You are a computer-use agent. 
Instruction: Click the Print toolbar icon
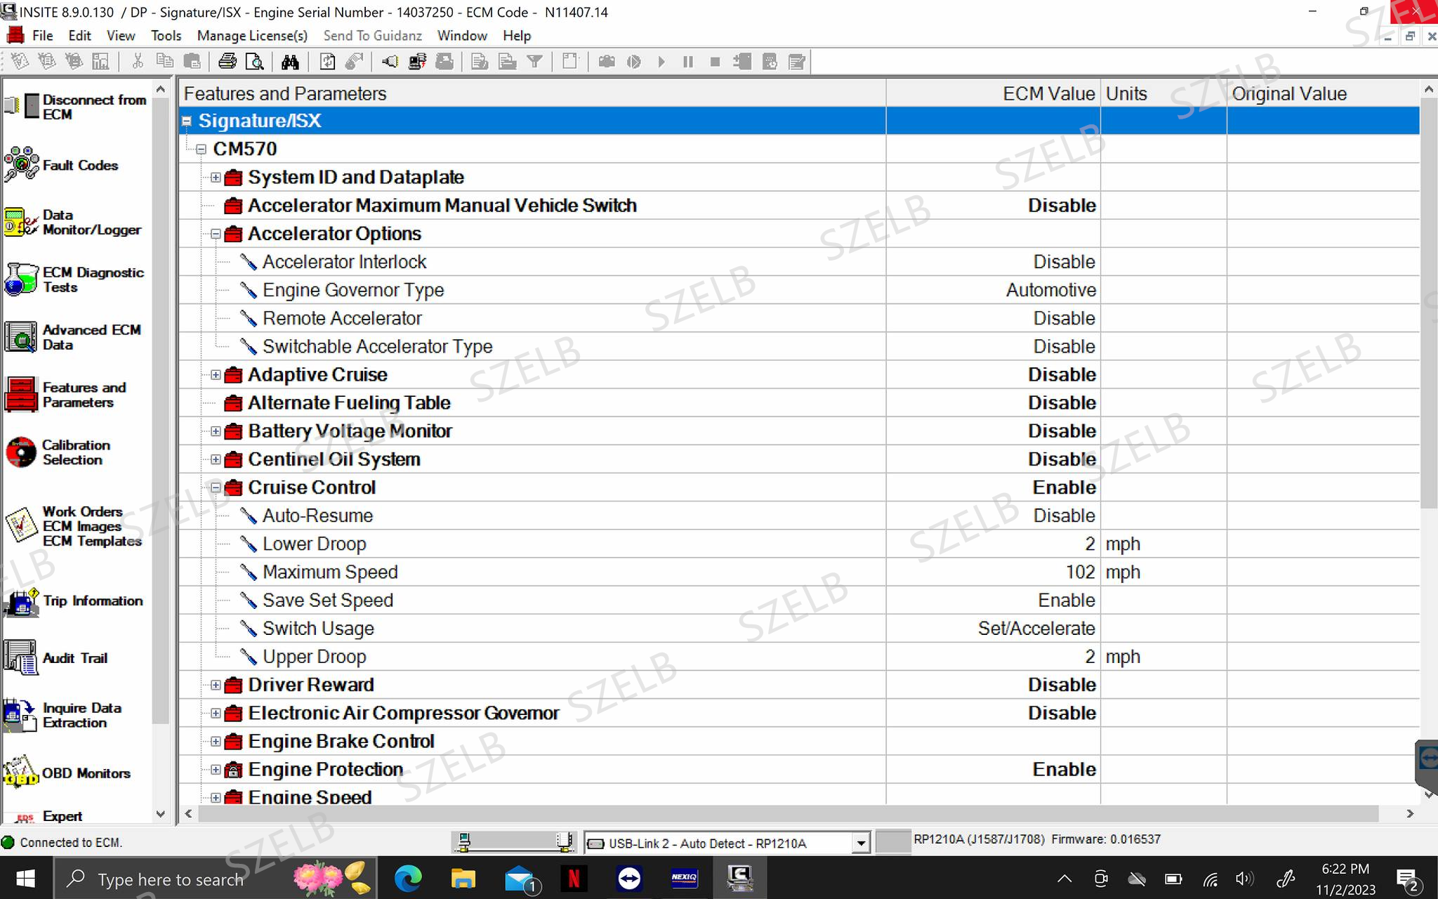pos(227,62)
